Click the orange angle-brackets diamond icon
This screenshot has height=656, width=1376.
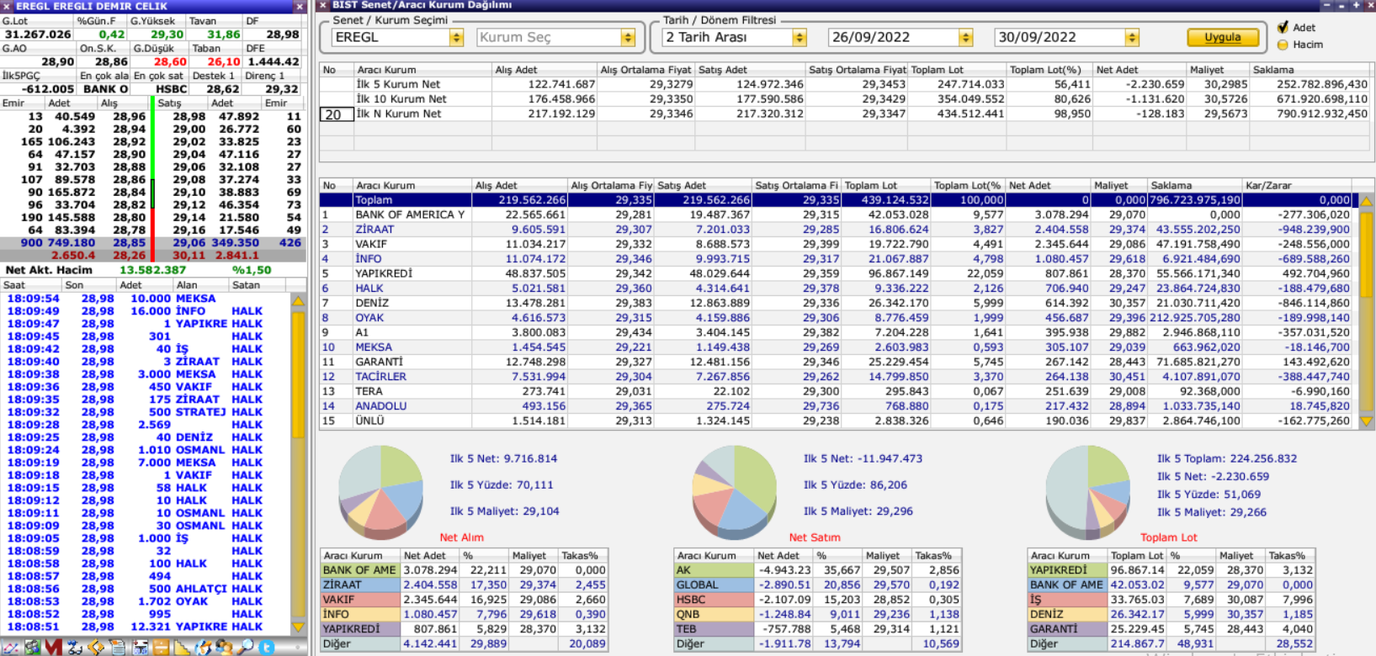(x=96, y=648)
